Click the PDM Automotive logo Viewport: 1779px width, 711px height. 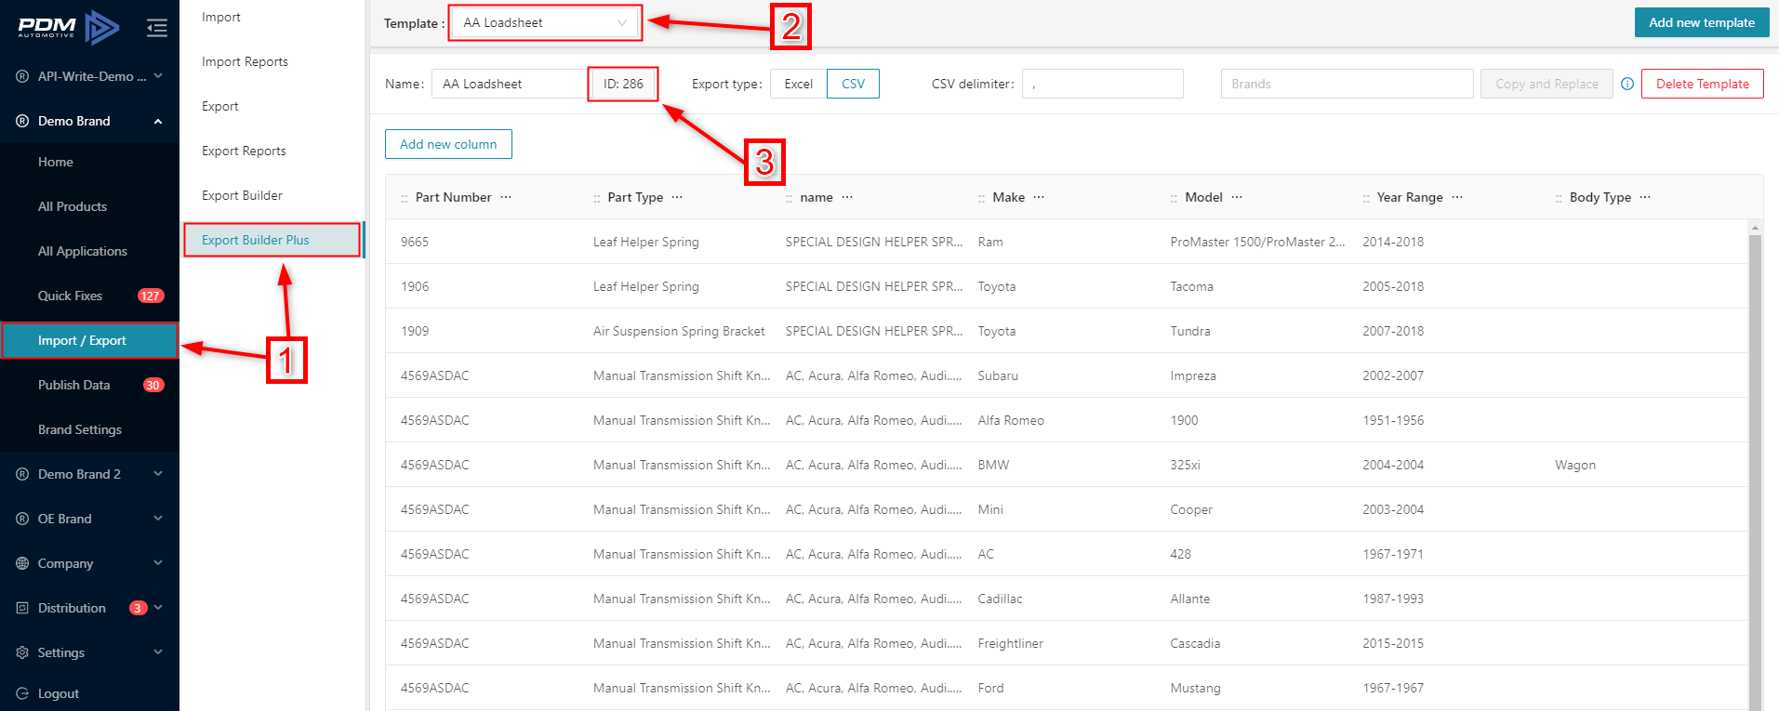69,28
